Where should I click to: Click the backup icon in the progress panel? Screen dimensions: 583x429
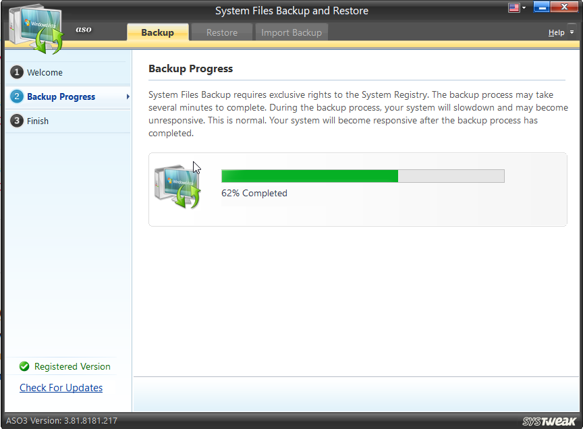[x=177, y=188]
